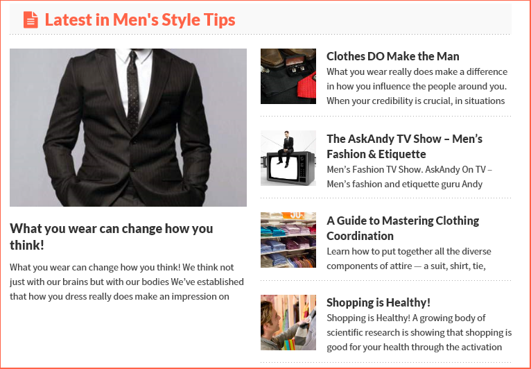Image resolution: width=531 pixels, height=369 pixels.
Task: Click the document icon beside the section heading
Action: (31, 19)
